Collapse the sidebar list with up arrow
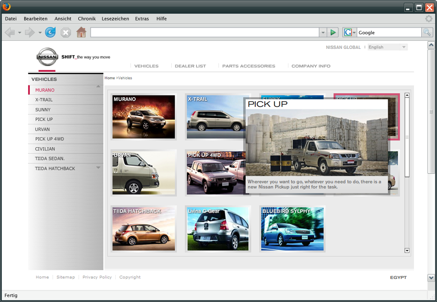This screenshot has height=302, width=437. pyautogui.click(x=98, y=86)
